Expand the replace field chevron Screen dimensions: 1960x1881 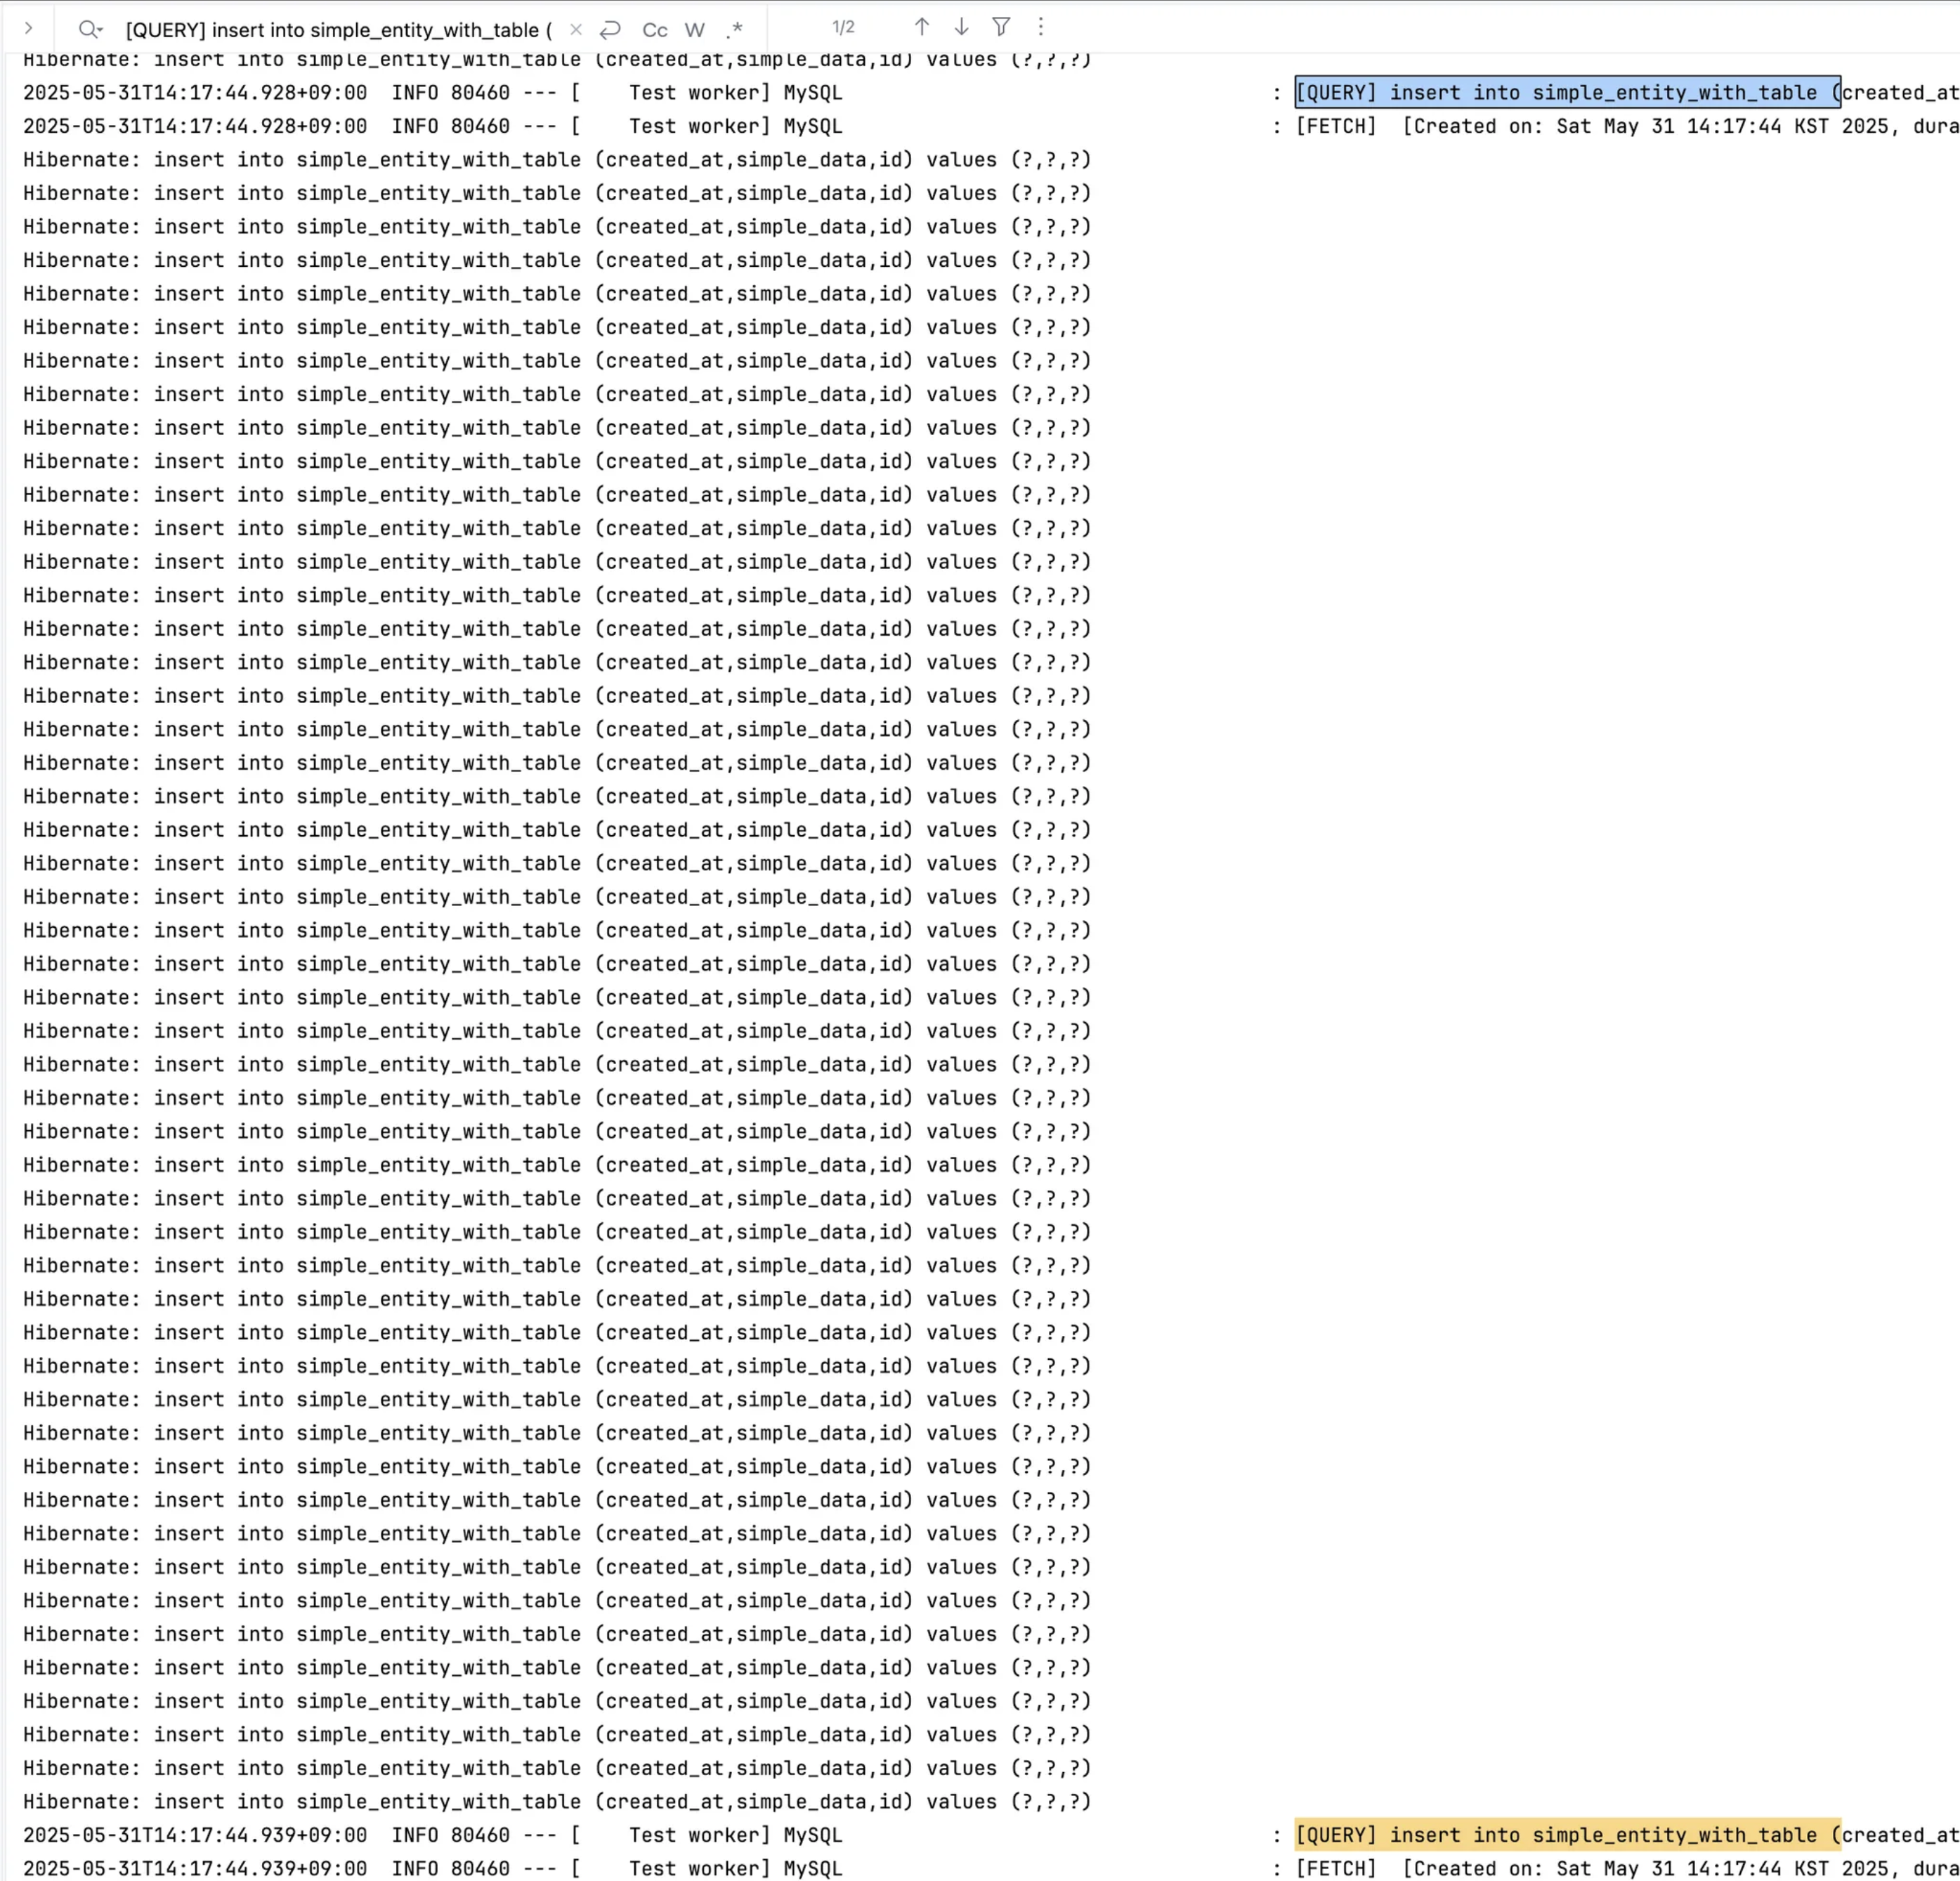click(28, 28)
